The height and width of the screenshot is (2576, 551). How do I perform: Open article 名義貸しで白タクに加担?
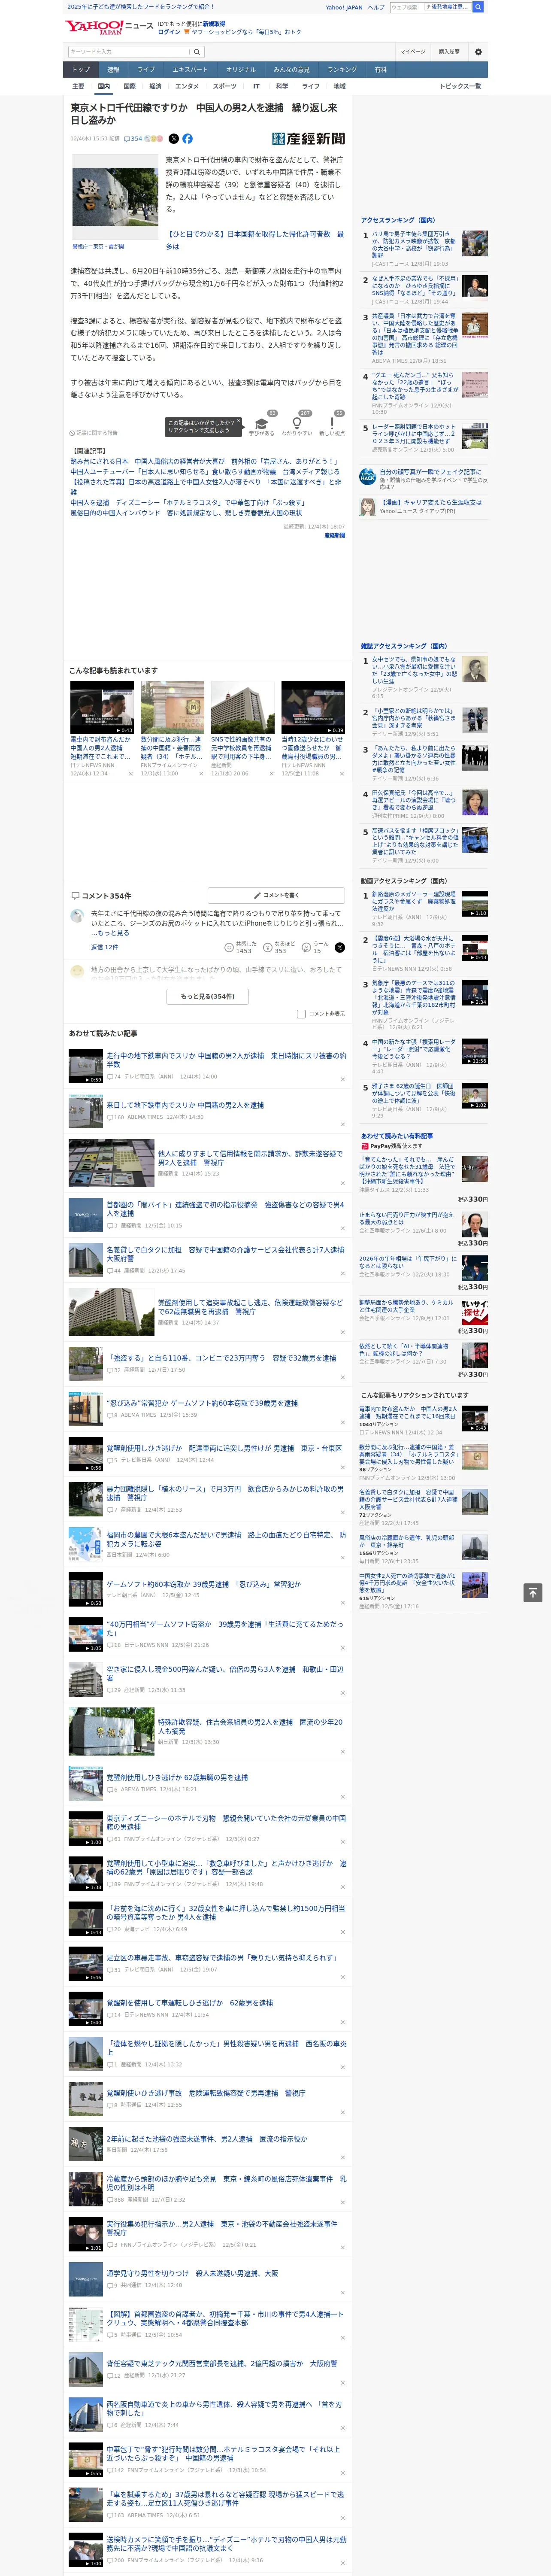(x=225, y=1254)
